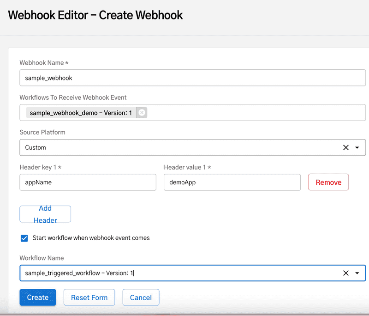Remove the appName header row

(x=328, y=182)
